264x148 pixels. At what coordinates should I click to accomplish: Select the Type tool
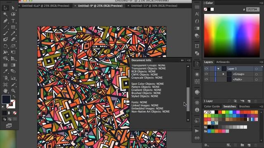(x=13, y=21)
